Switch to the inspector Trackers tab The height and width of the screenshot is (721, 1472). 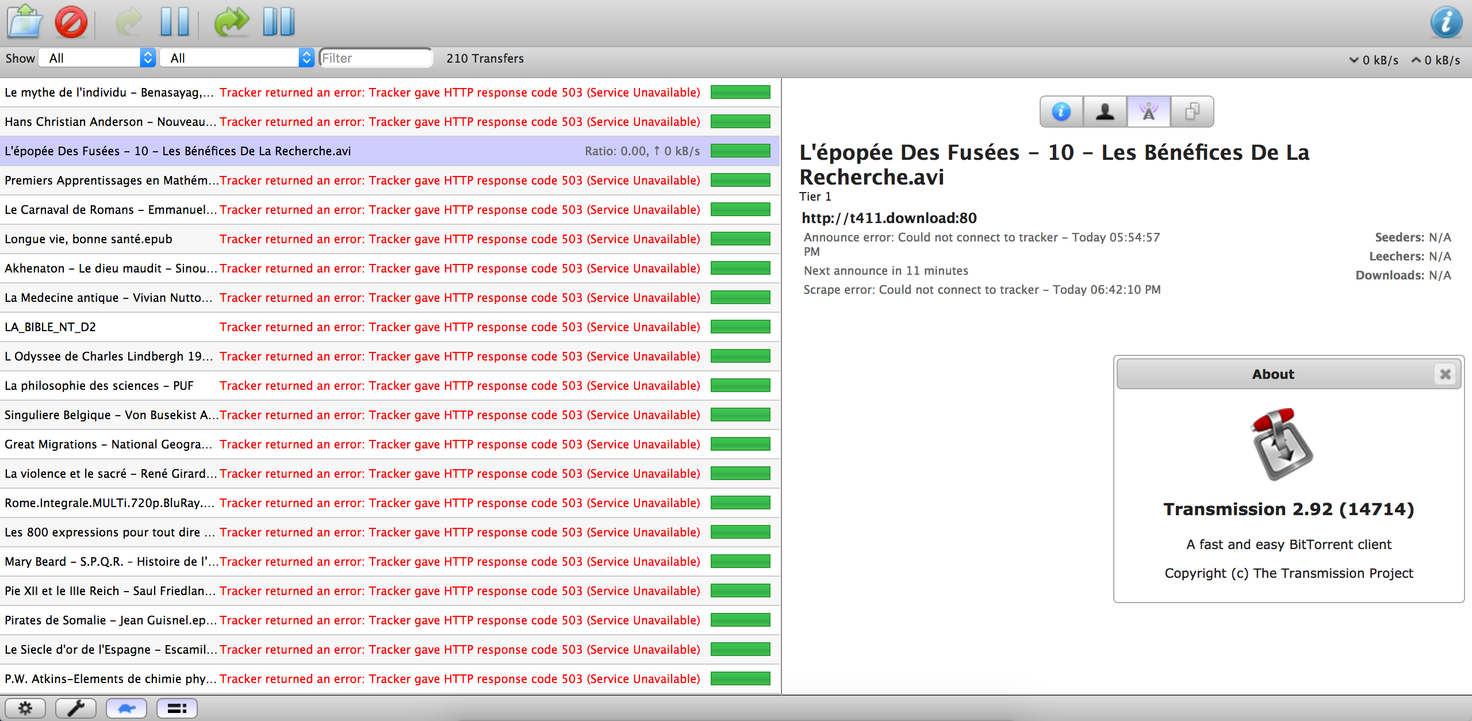1149,112
